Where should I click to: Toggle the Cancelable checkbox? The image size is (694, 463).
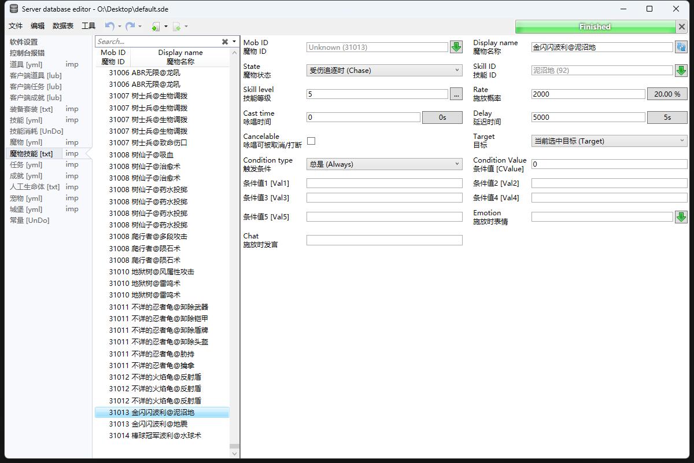tap(311, 141)
